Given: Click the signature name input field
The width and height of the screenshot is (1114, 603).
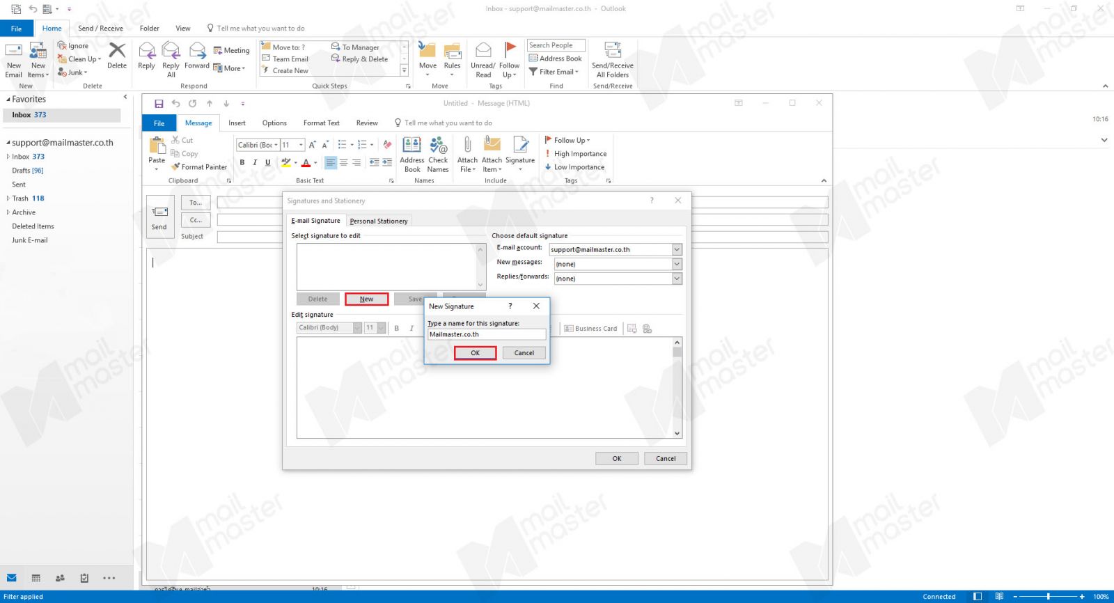Looking at the screenshot, I should pyautogui.click(x=486, y=335).
